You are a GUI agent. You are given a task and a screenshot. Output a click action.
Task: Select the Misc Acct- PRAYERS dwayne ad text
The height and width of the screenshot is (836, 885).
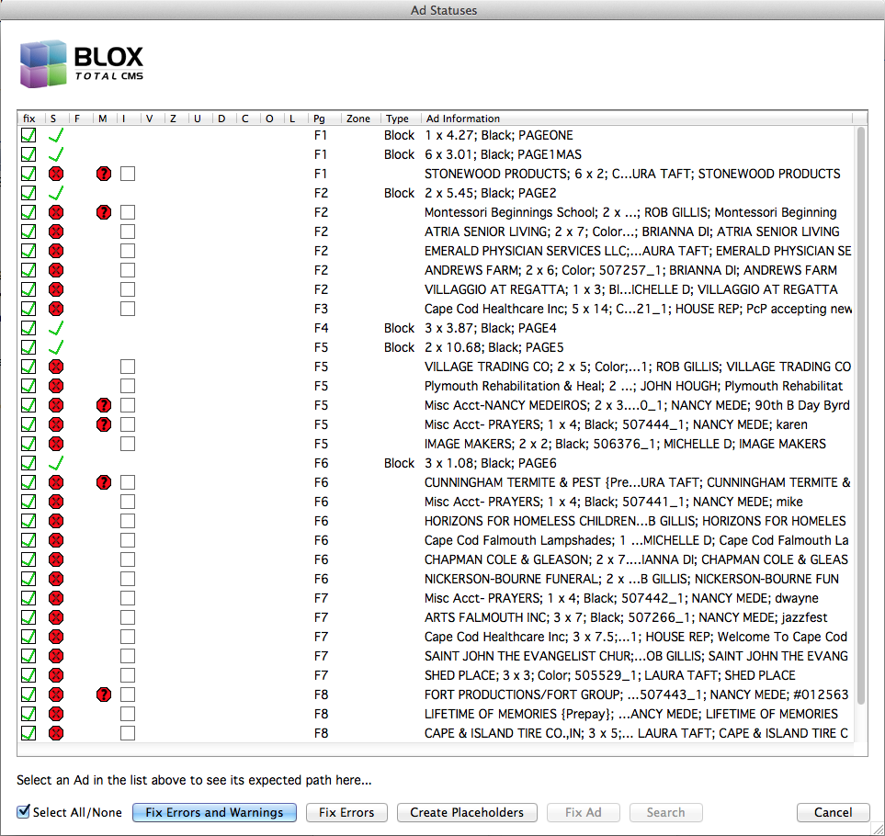(x=621, y=598)
